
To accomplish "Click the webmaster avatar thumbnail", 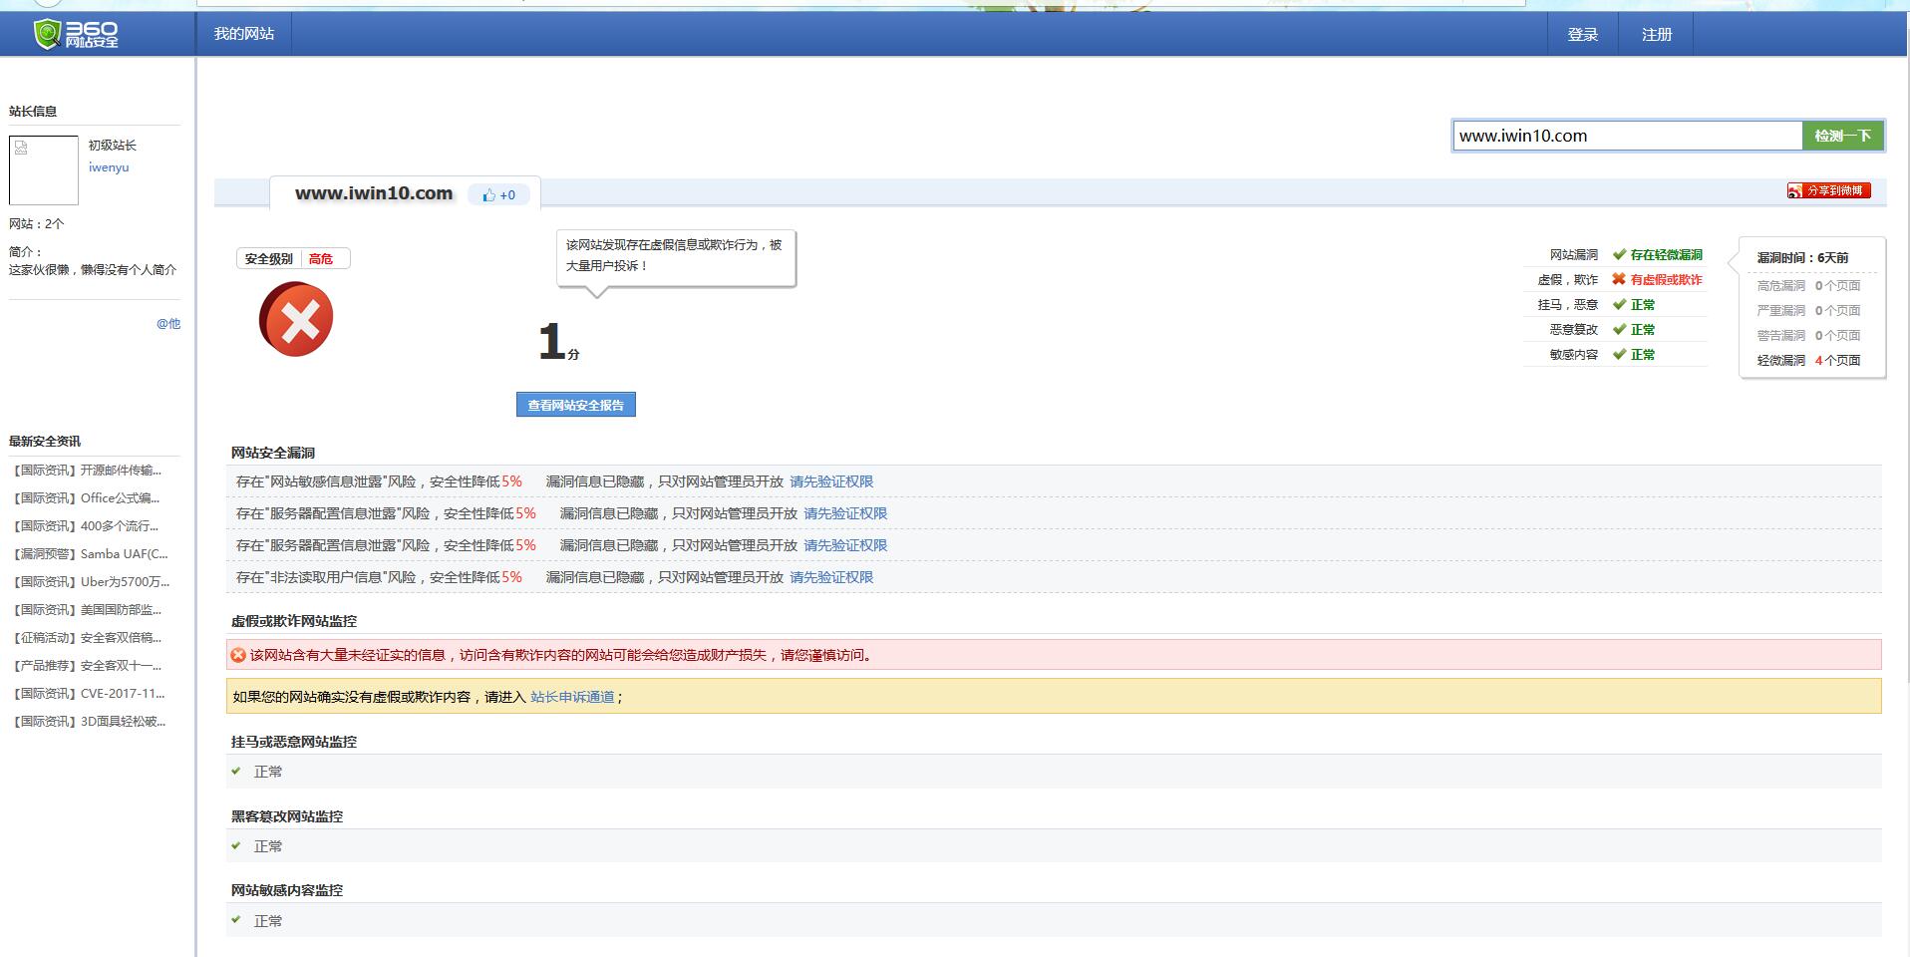I will 44,170.
